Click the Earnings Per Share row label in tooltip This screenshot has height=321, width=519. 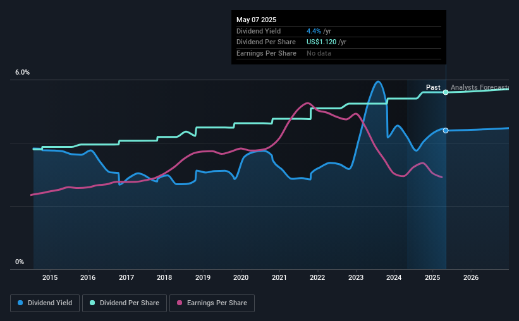coord(266,53)
